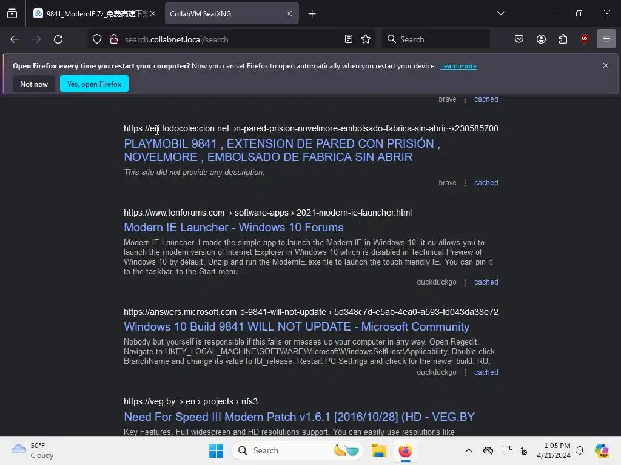The image size is (621, 465).
Task: Expand the list all tabs chevron
Action: [x=500, y=13]
